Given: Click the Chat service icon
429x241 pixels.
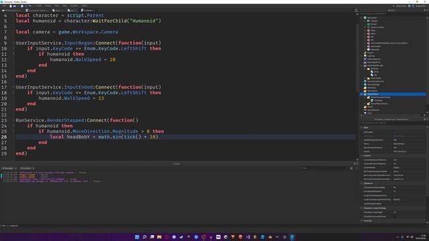Looking at the screenshot, I should tap(365, 113).
